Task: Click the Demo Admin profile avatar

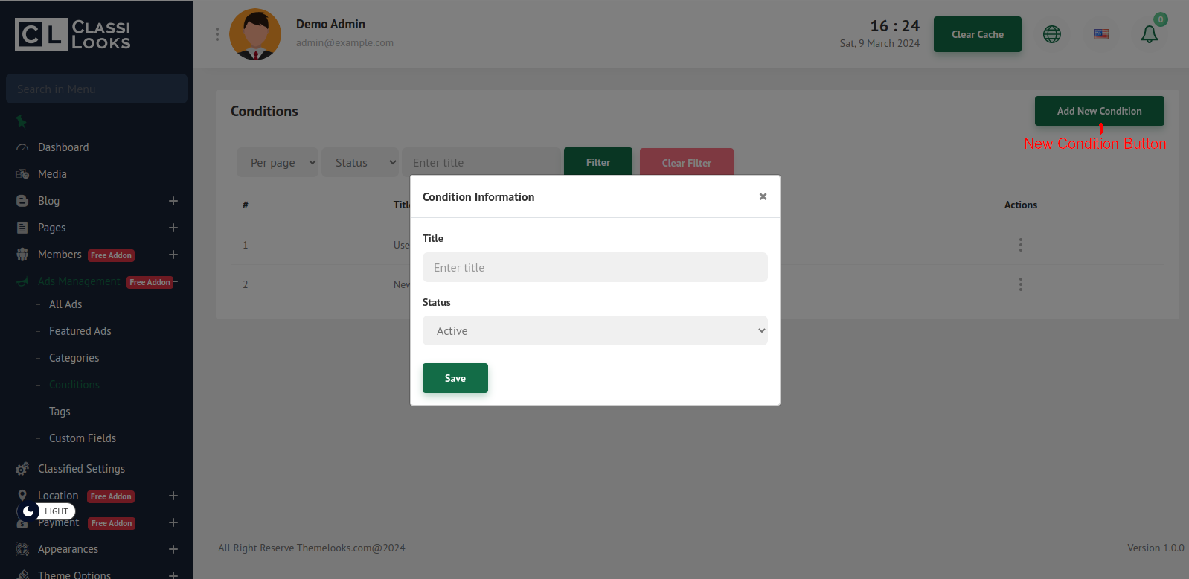Action: click(255, 34)
